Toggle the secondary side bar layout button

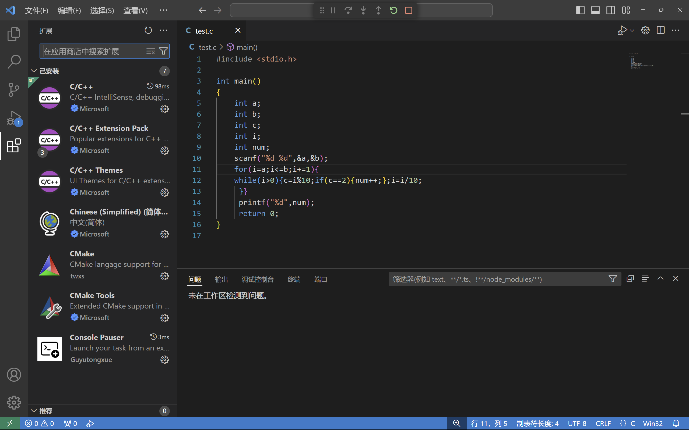coord(610,10)
